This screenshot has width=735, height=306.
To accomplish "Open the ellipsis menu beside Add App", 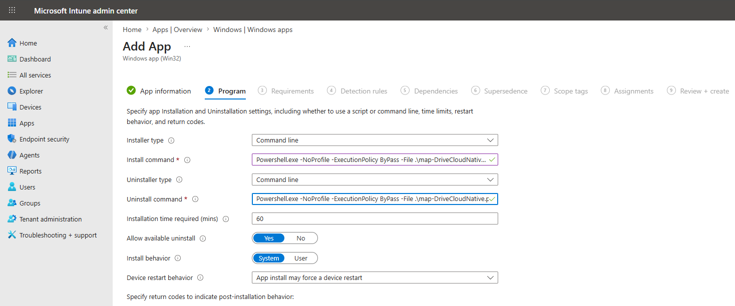I will [x=187, y=46].
